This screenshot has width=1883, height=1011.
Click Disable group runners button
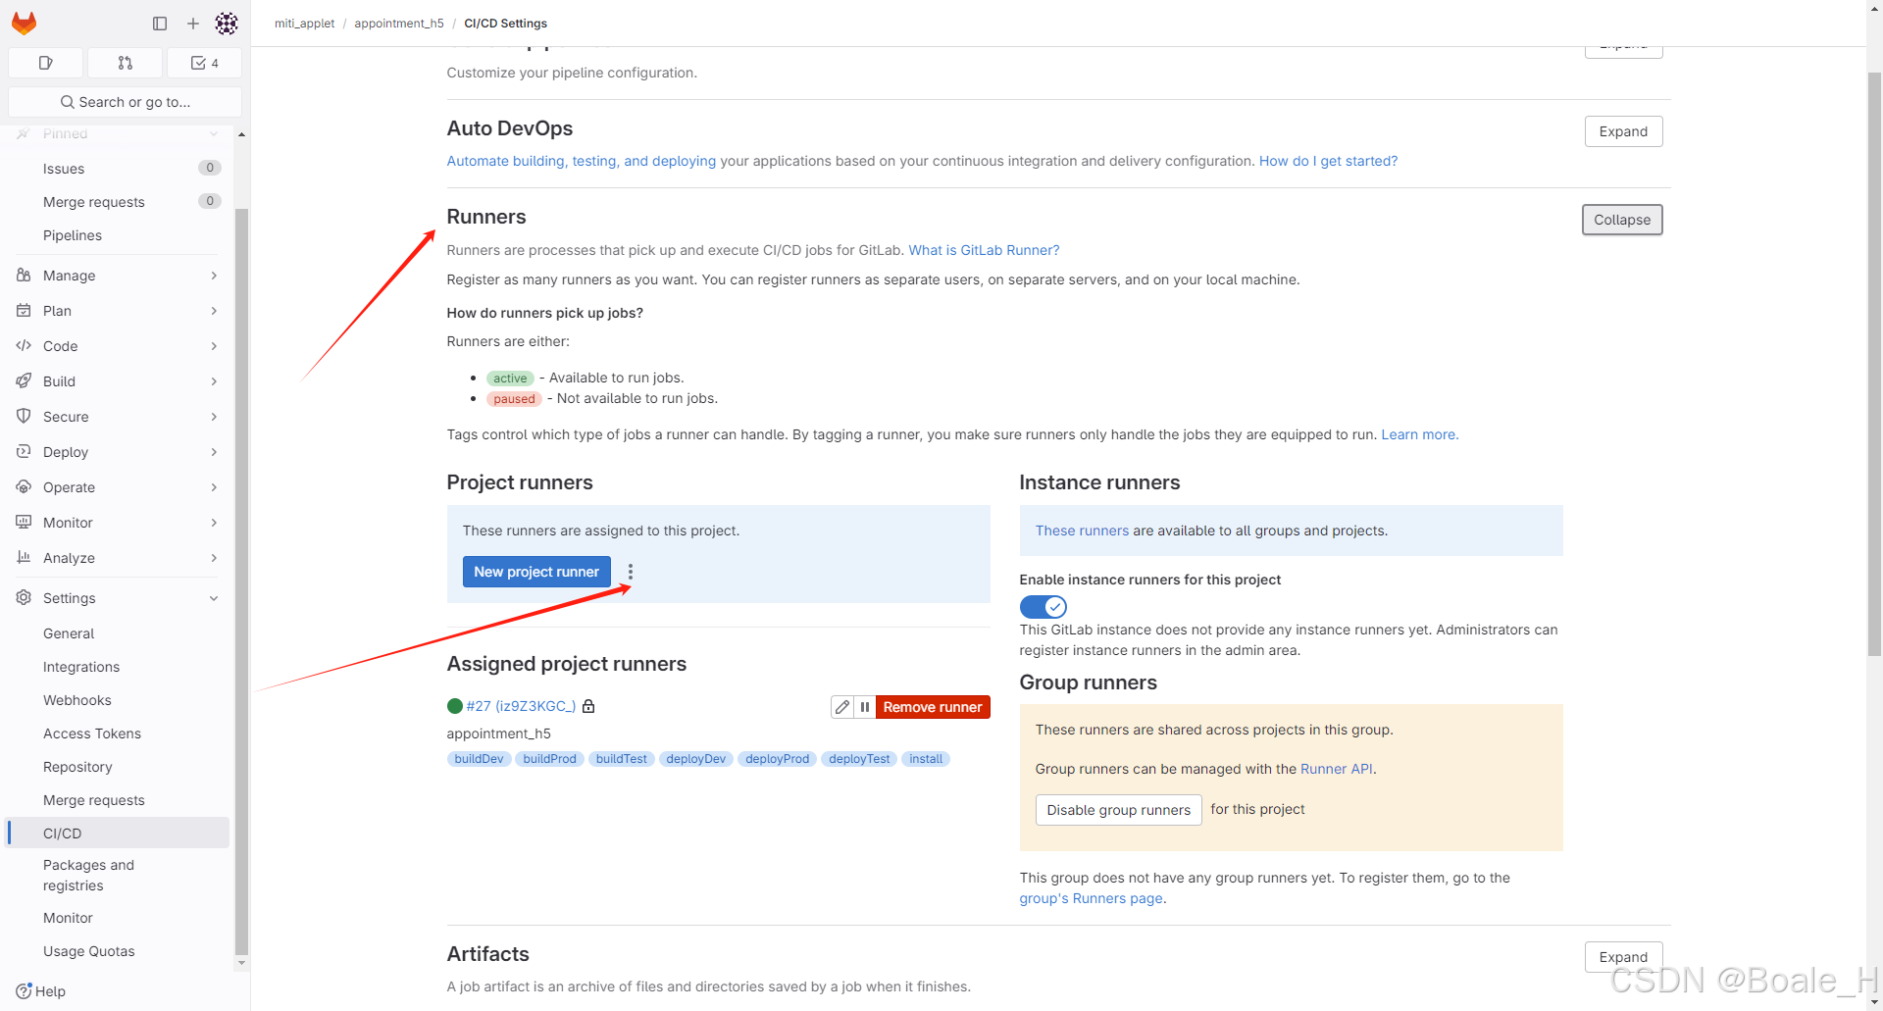(x=1118, y=810)
